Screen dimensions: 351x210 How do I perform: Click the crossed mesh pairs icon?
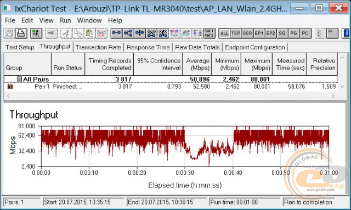pyautogui.click(x=151, y=33)
